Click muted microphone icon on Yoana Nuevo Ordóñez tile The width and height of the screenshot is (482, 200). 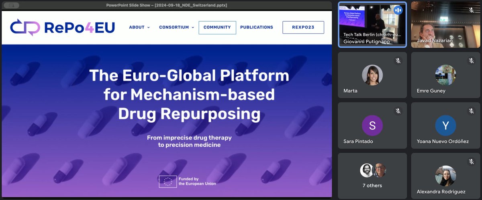point(471,111)
